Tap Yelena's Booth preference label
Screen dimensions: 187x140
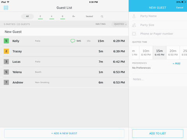click(38, 72)
